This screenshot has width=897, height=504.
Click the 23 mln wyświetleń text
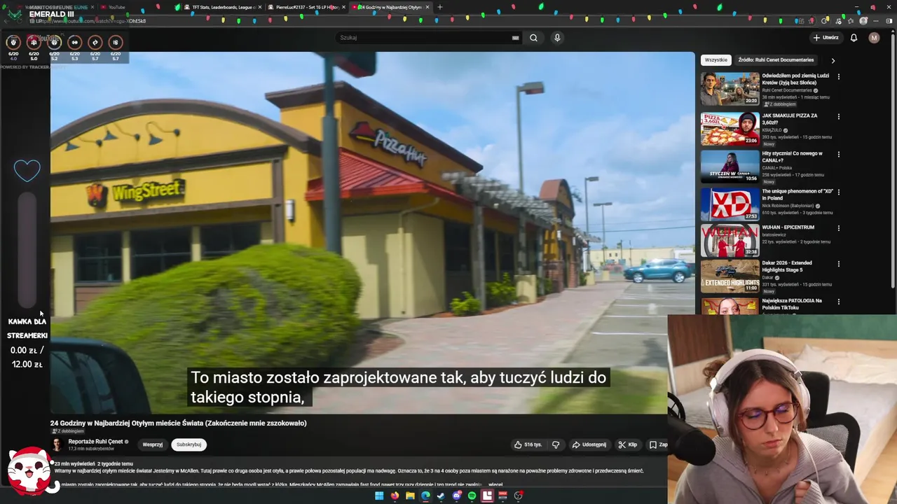[74, 463]
